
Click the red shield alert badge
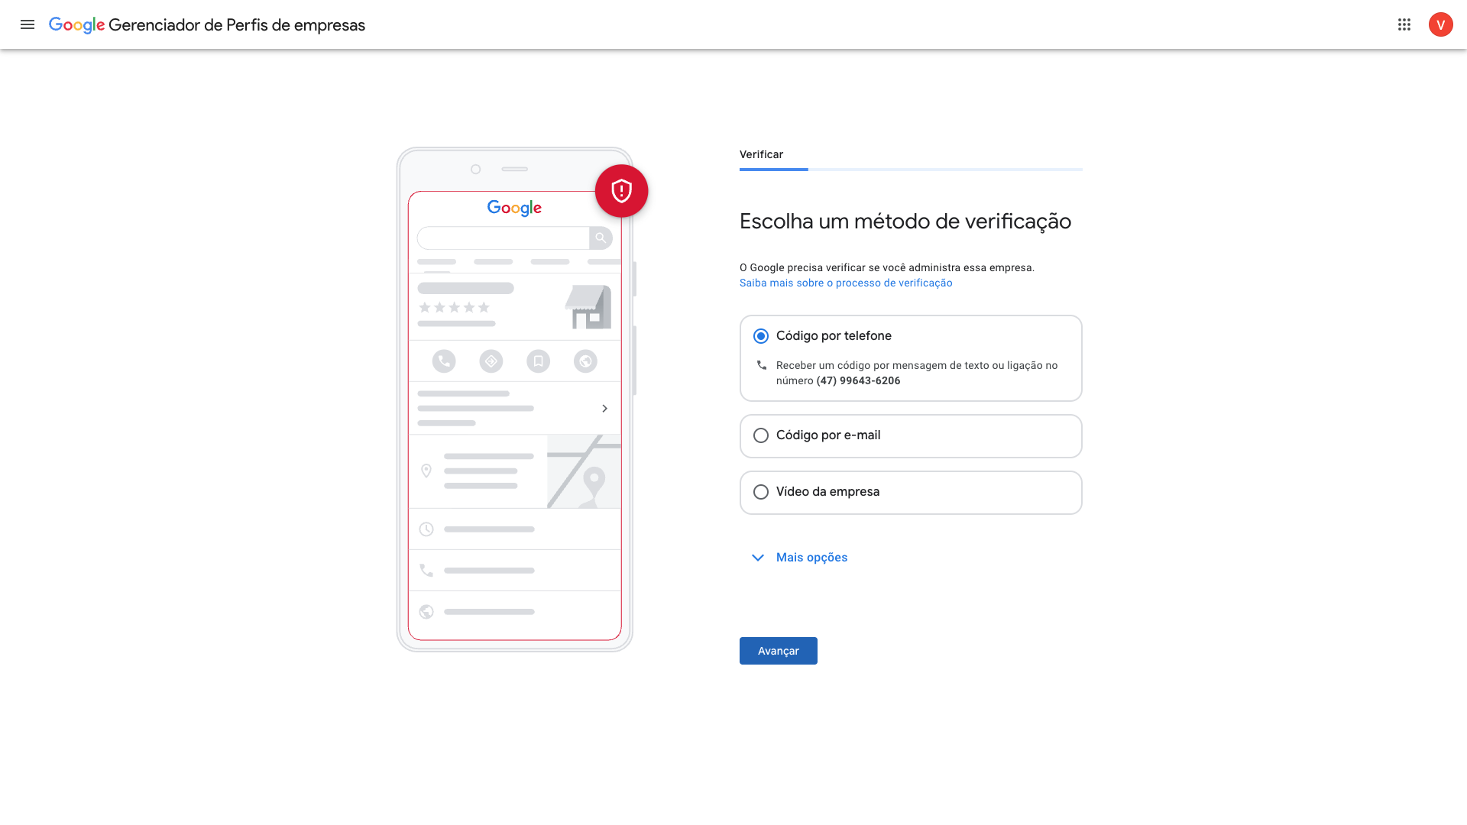(x=621, y=191)
